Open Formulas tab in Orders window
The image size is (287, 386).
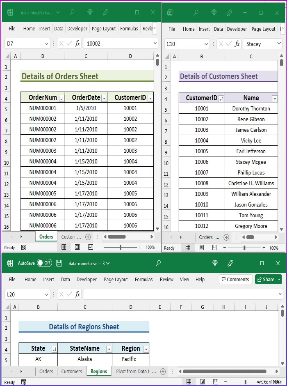(129, 29)
